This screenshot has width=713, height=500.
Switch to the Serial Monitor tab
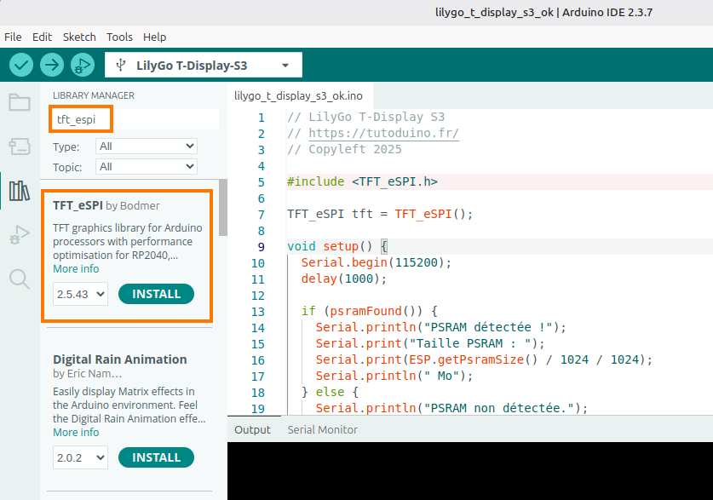pyautogui.click(x=322, y=430)
